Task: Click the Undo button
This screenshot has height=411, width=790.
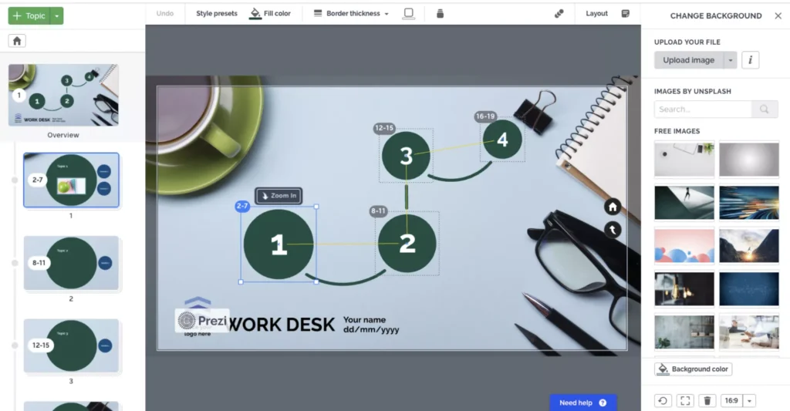Action: (165, 14)
